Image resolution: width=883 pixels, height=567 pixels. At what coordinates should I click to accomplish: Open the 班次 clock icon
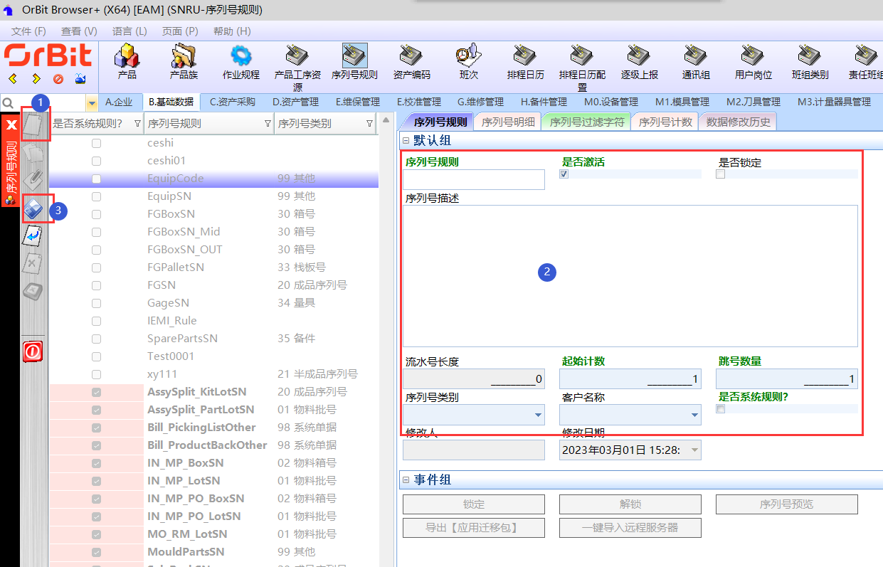click(468, 62)
